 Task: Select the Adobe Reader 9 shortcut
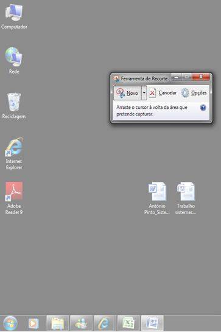pyautogui.click(x=14, y=198)
